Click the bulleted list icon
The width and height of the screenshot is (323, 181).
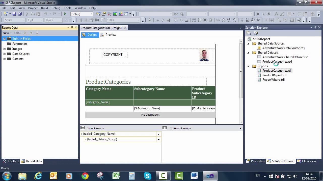click(x=299, y=14)
